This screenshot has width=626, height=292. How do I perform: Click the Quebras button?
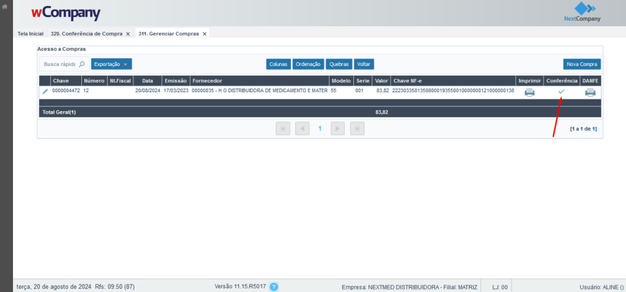point(339,64)
